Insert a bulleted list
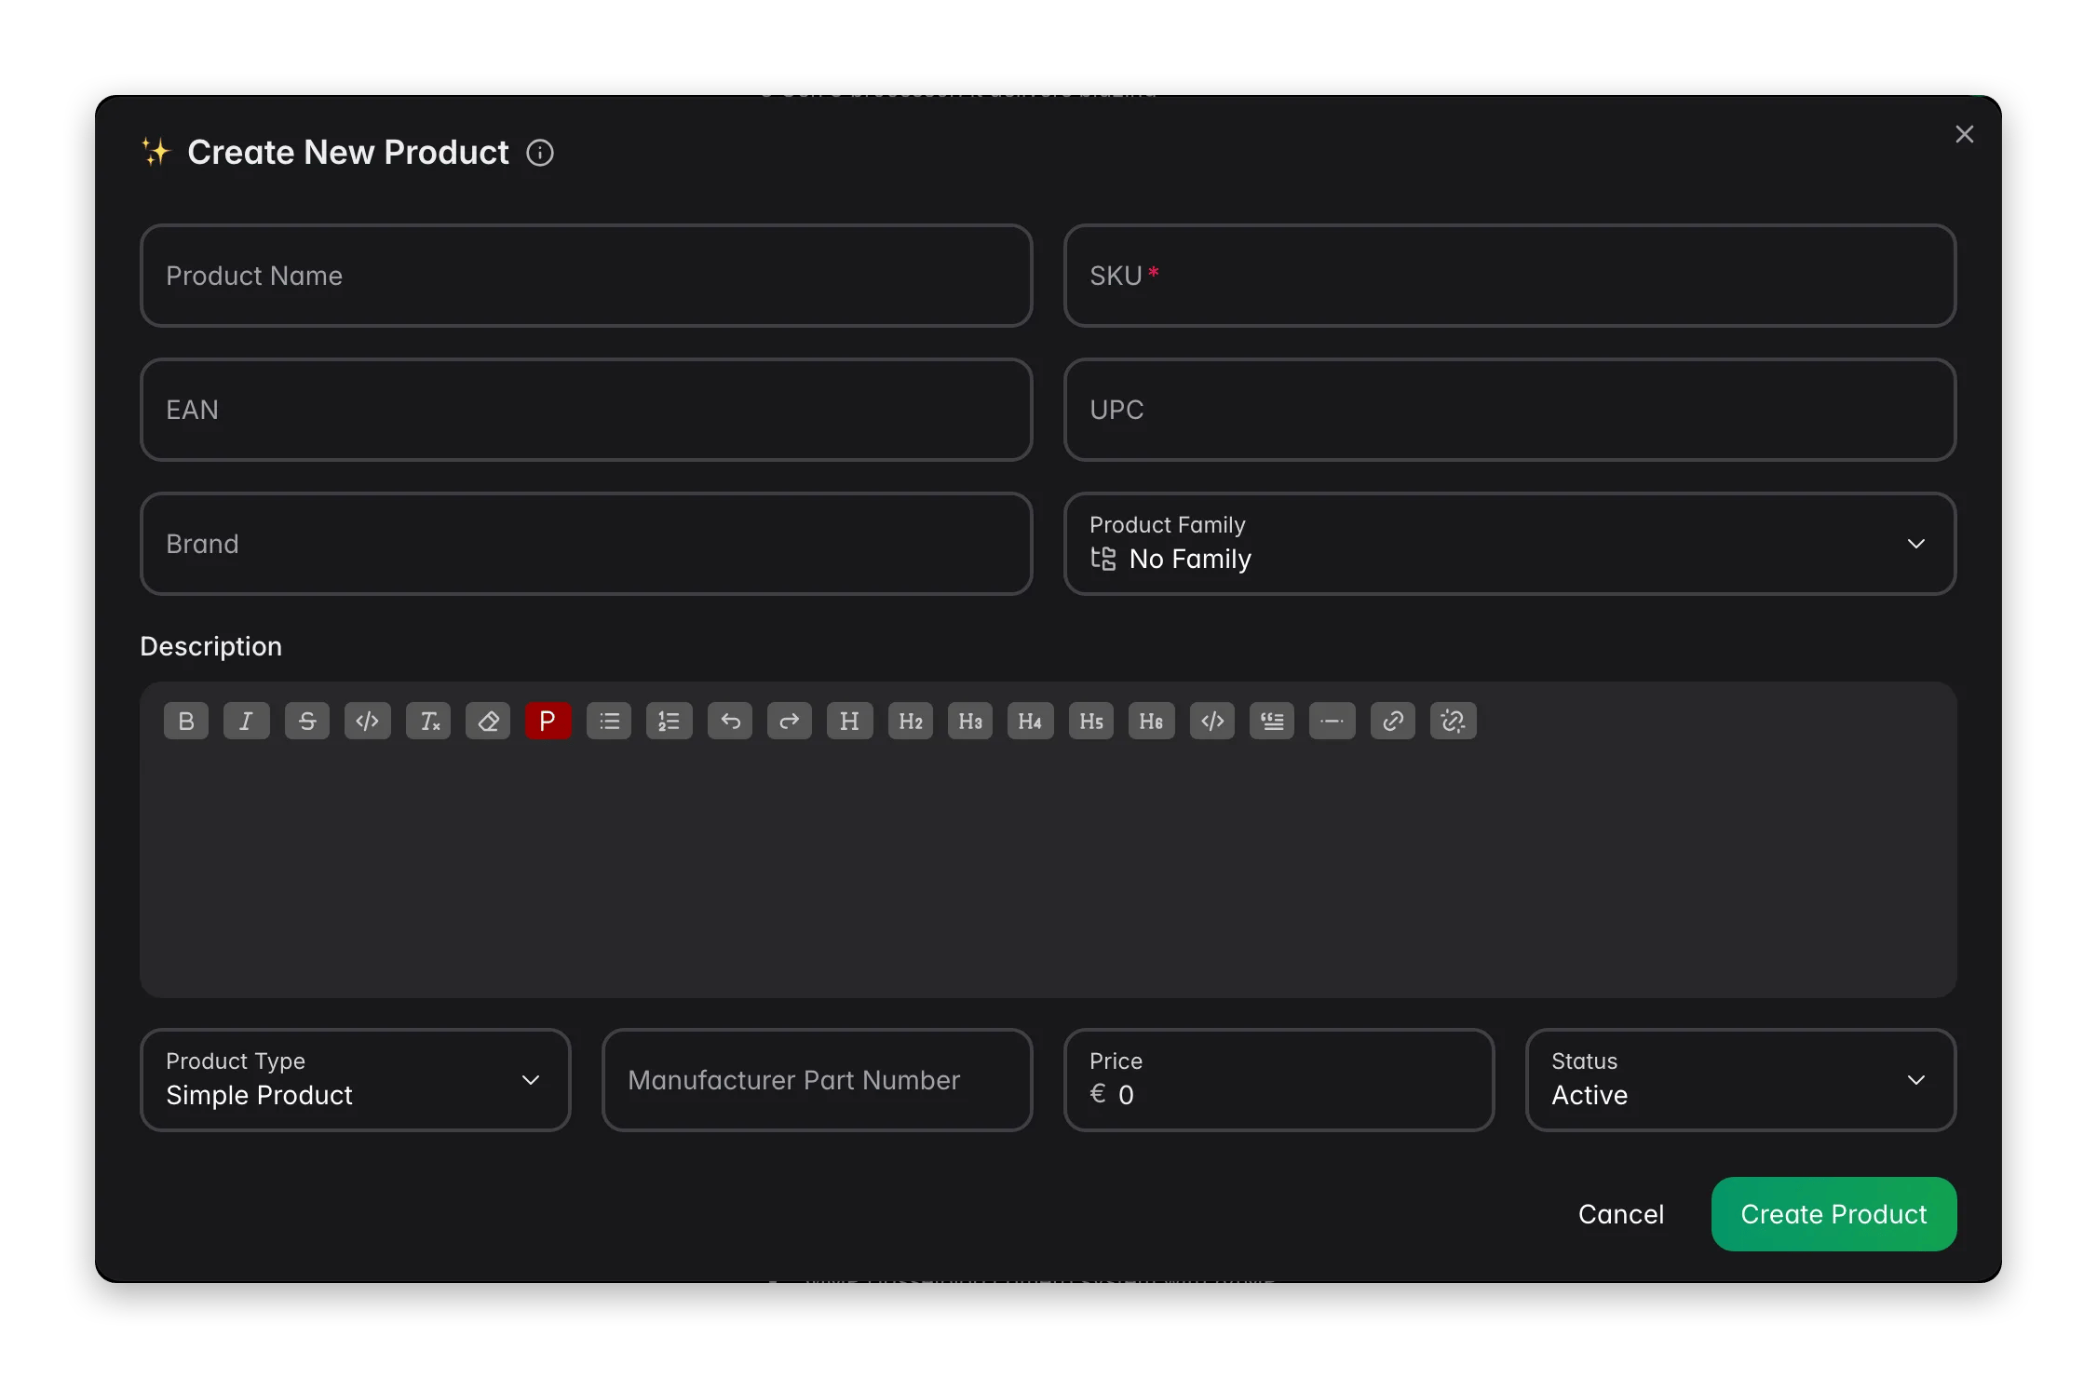Image resolution: width=2097 pixels, height=1378 pixels. (x=609, y=721)
